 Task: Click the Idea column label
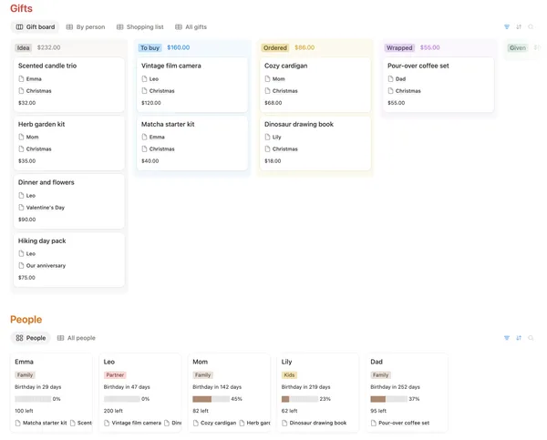coord(24,47)
